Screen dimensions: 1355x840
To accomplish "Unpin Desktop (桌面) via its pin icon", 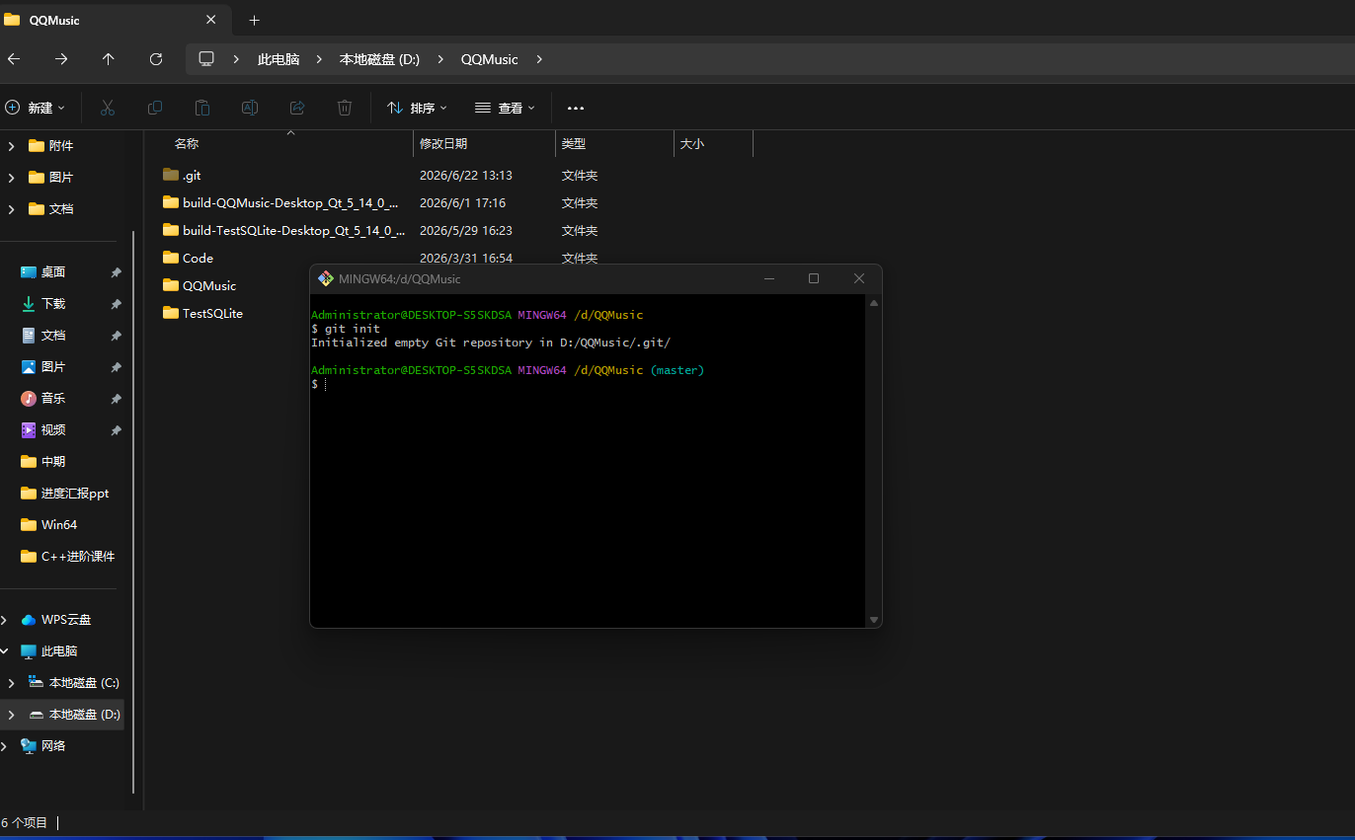I will coord(116,272).
